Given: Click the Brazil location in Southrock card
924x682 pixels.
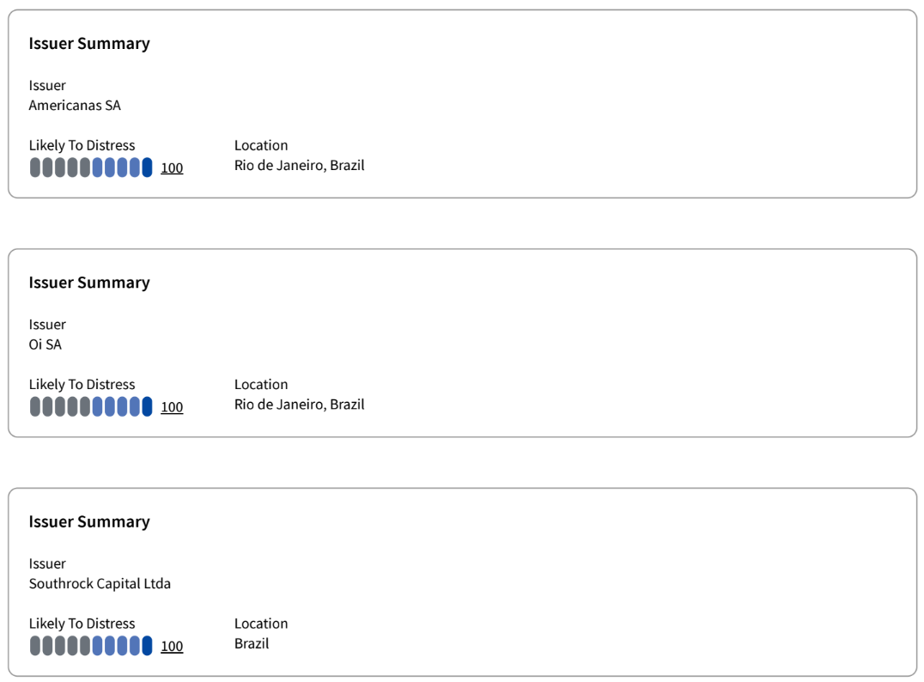Looking at the screenshot, I should pos(252,643).
